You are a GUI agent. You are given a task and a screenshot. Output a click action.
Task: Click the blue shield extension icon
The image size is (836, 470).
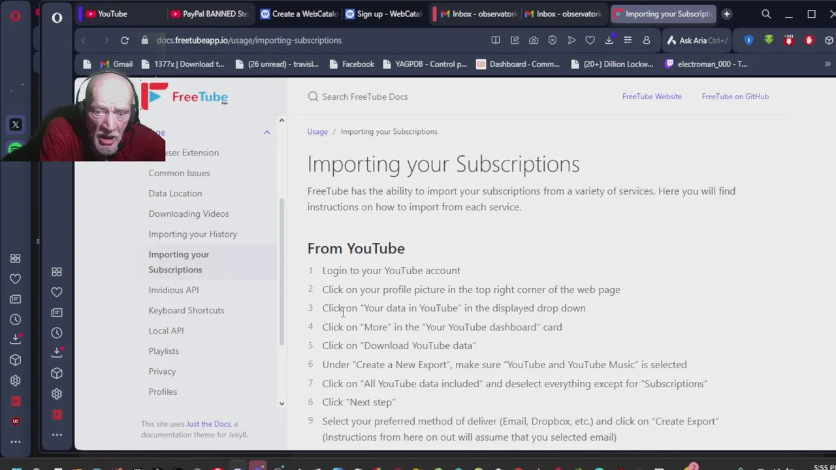(x=748, y=40)
